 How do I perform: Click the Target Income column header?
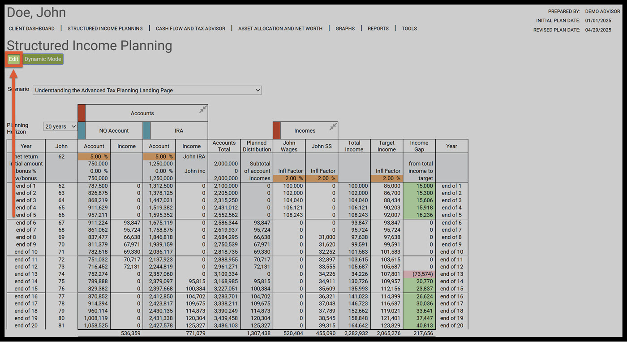[x=387, y=146]
